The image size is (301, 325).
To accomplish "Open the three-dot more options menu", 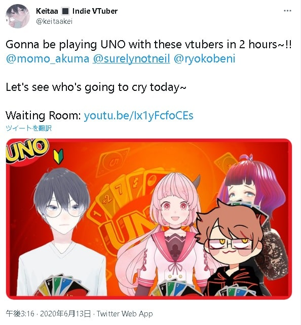I will coord(287,11).
